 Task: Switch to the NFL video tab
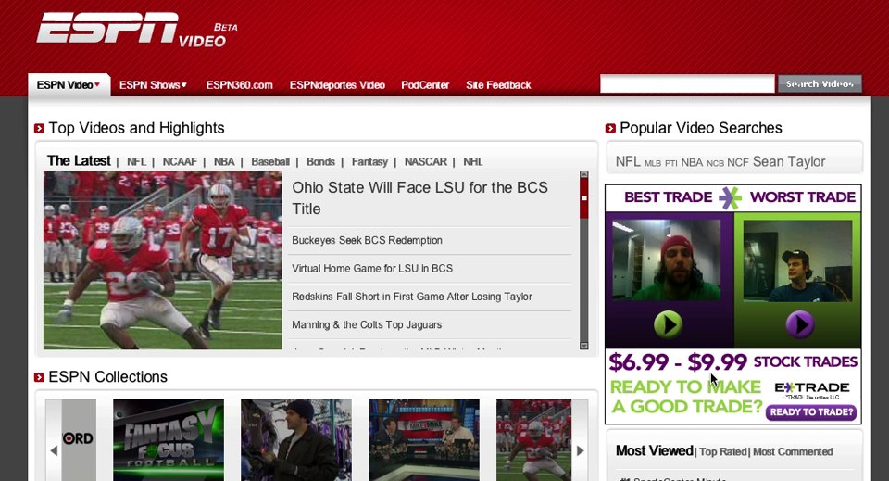137,161
